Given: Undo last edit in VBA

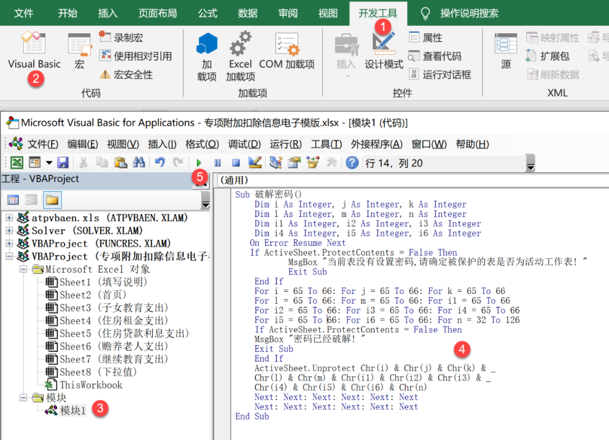Looking at the screenshot, I should point(160,162).
